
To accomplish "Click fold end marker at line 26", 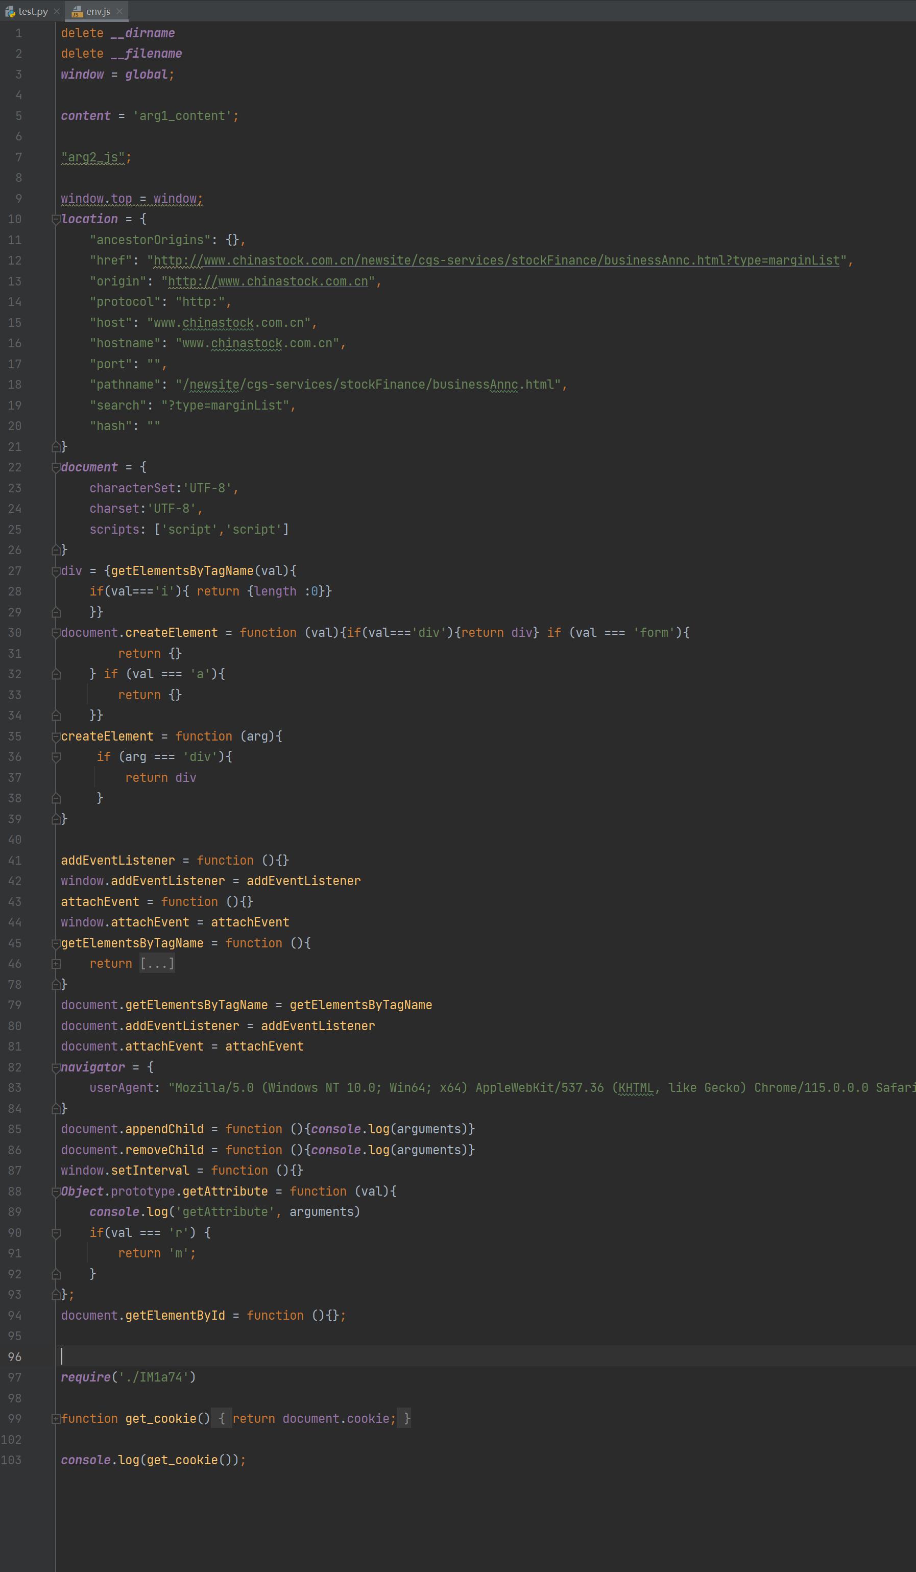I will pyautogui.click(x=56, y=550).
